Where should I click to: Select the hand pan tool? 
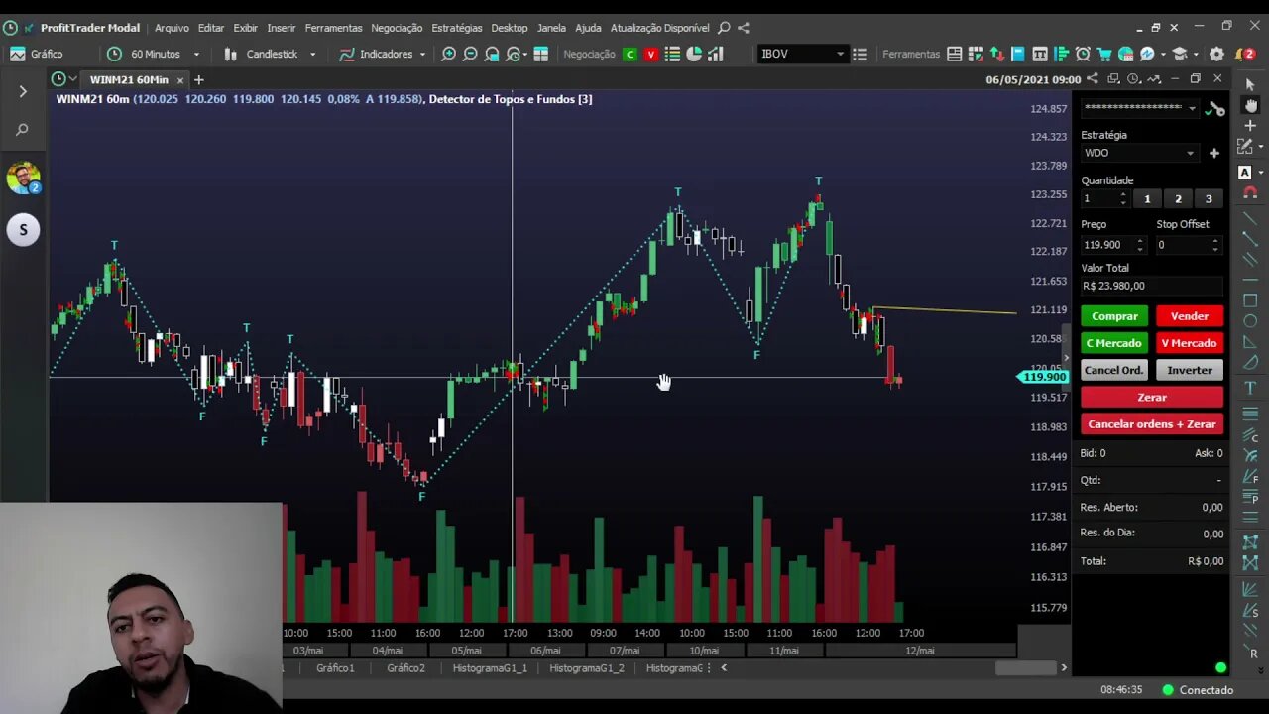pos(1250,105)
